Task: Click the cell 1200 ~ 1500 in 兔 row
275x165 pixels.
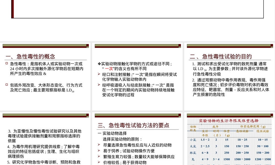Action: (x=263, y=159)
